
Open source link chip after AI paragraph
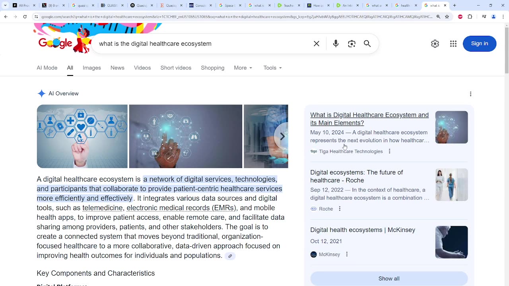[x=230, y=256]
